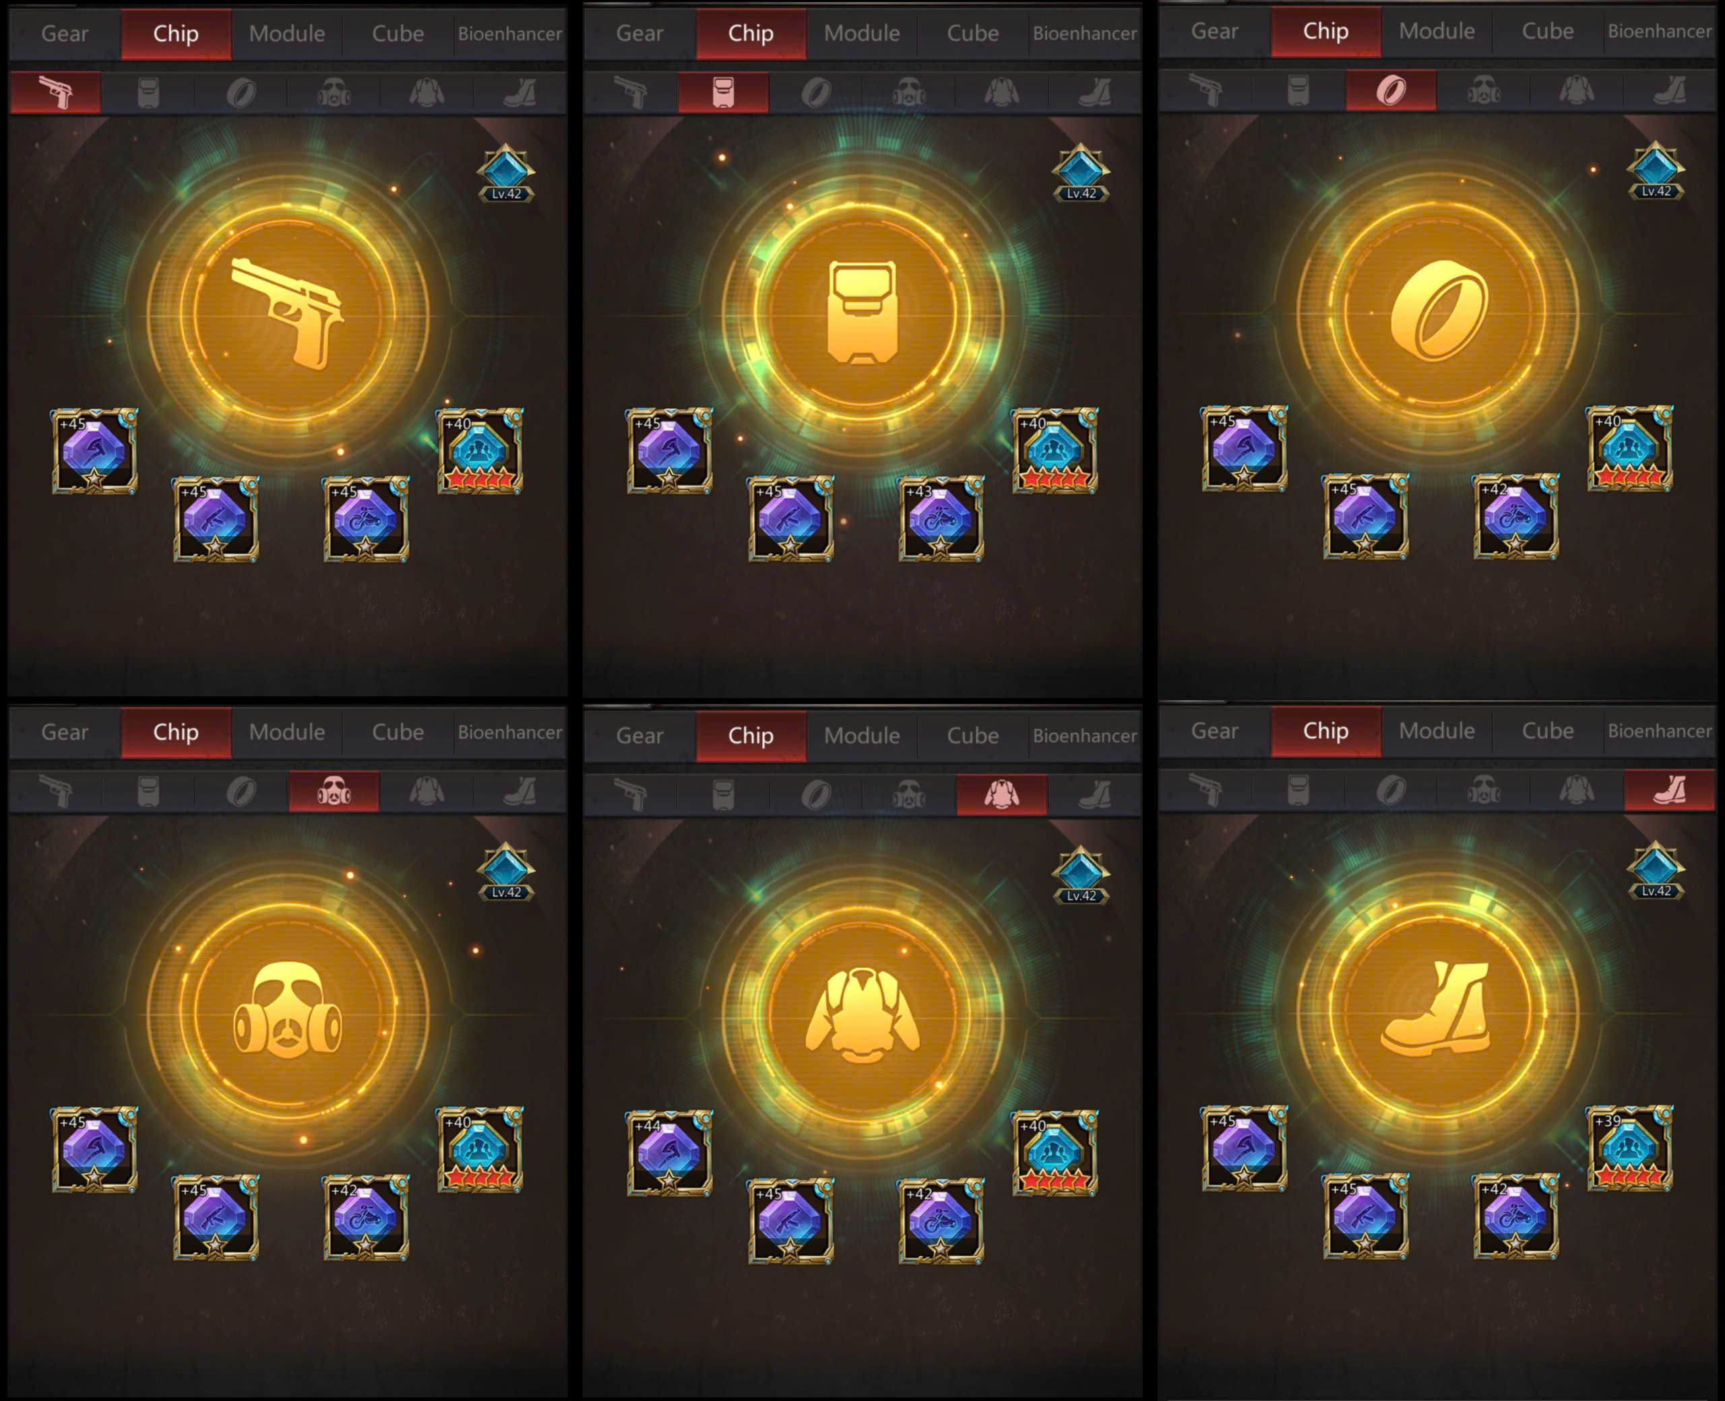Switch to Gear tab in the ring chip panel

[1214, 31]
